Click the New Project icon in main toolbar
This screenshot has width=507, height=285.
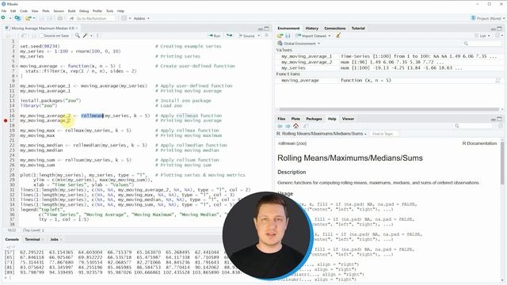17,18
